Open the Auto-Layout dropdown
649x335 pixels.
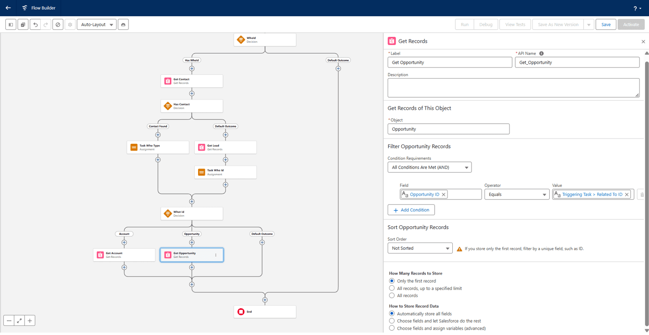(96, 24)
